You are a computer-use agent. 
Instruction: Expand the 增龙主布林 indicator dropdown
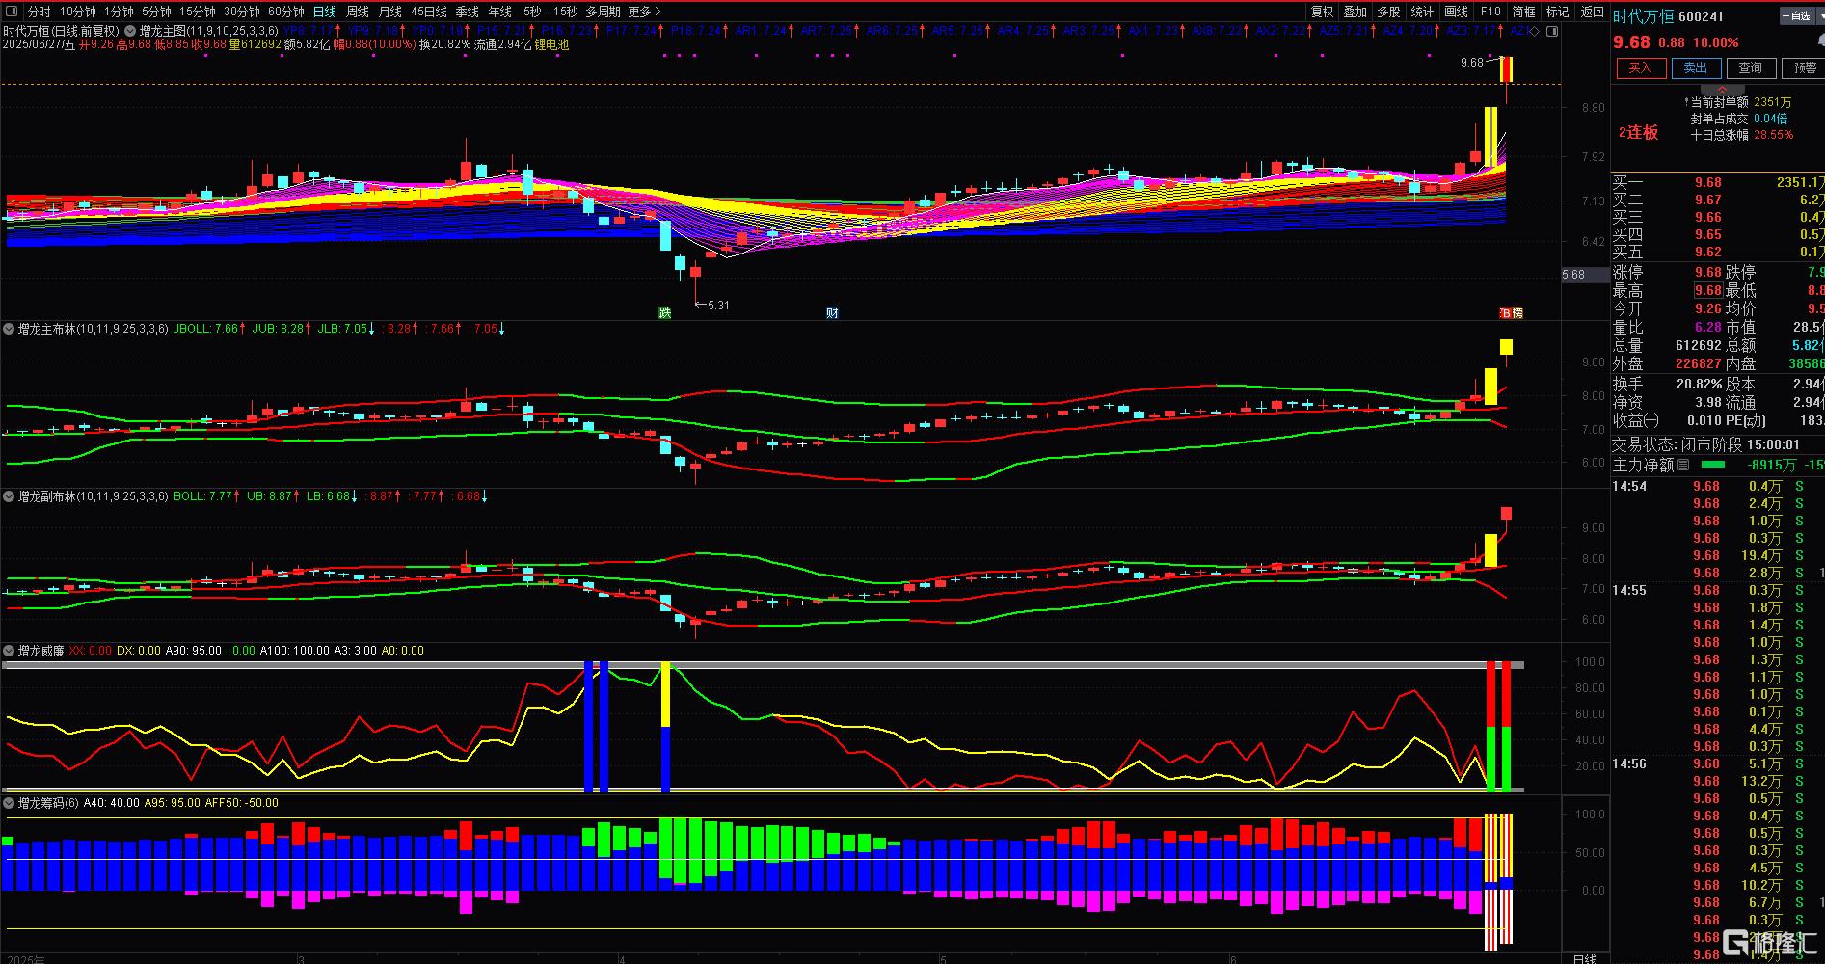click(10, 329)
